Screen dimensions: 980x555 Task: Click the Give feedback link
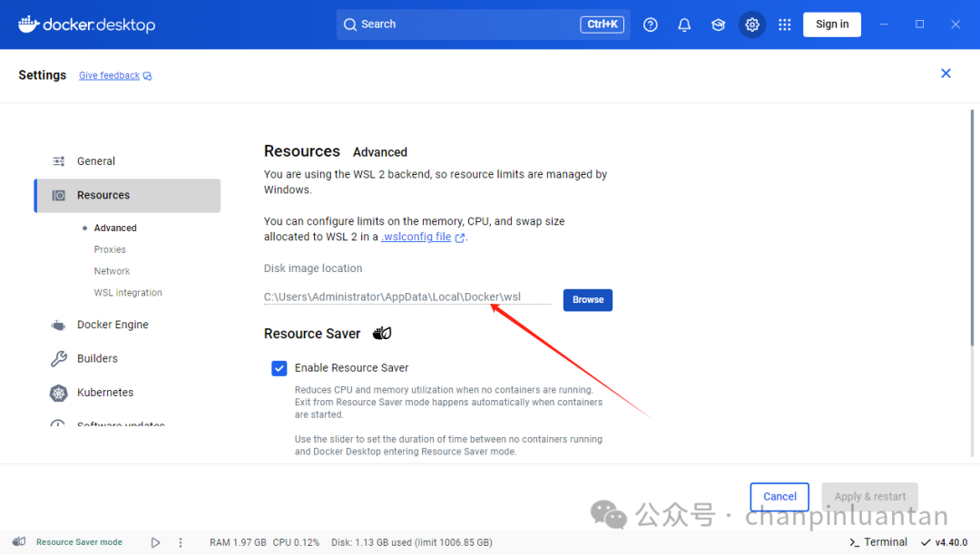click(109, 75)
